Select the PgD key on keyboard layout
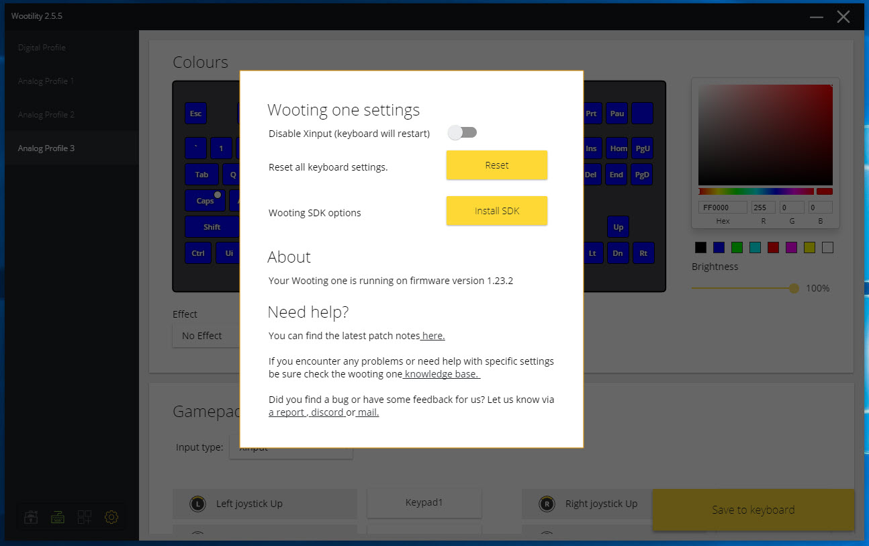This screenshot has width=869, height=546. tap(643, 175)
